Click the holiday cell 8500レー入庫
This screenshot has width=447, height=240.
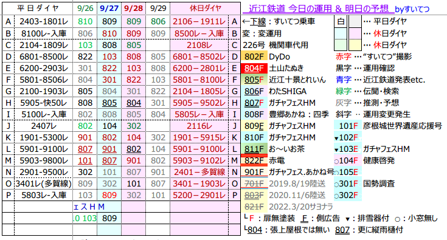pyautogui.click(x=199, y=33)
